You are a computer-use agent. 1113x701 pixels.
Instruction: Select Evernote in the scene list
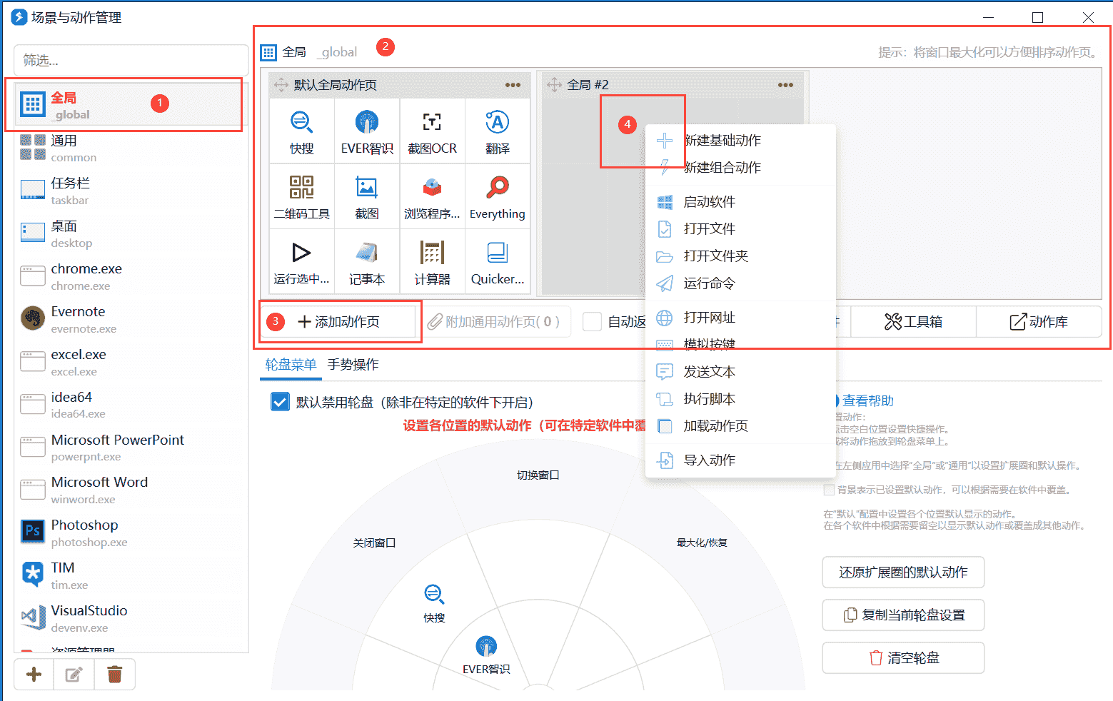pos(130,319)
